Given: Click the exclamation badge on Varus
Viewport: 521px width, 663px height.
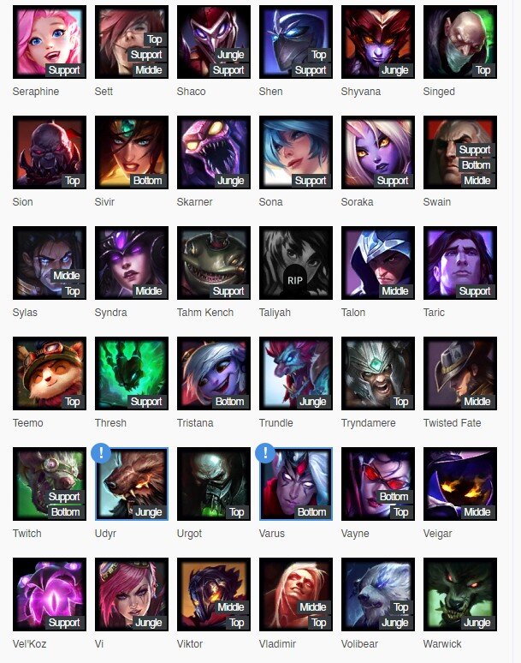Looking at the screenshot, I should point(265,453).
